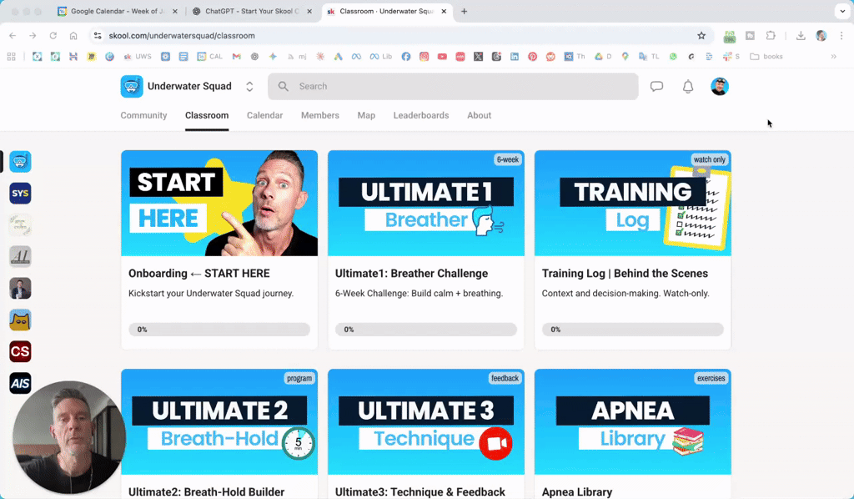
Task: Open the Facebook bookmark
Action: [x=406, y=57]
